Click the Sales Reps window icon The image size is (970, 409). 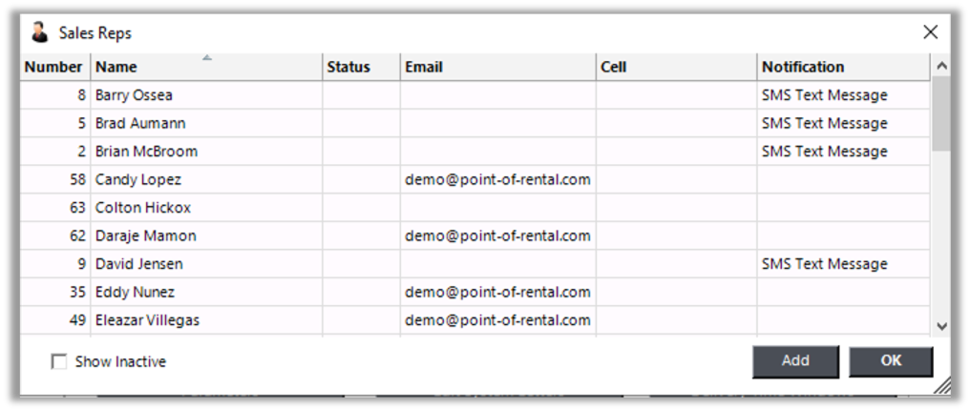pyautogui.click(x=39, y=32)
